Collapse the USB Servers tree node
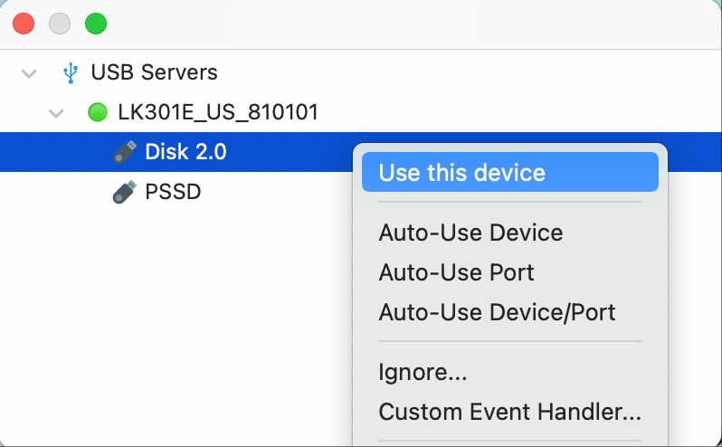 (x=29, y=72)
